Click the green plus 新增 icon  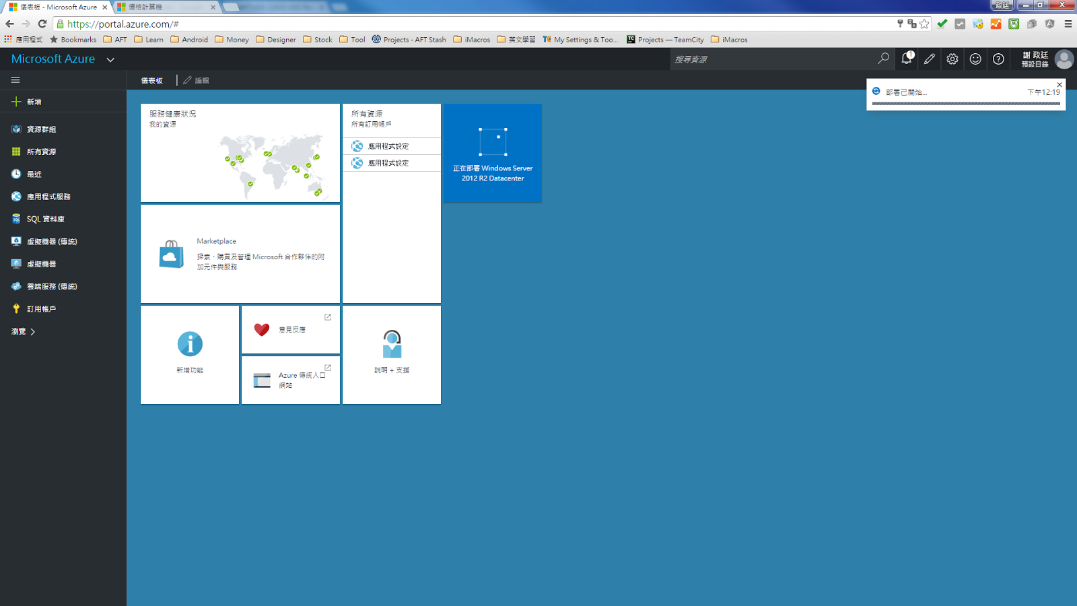pyautogui.click(x=16, y=102)
